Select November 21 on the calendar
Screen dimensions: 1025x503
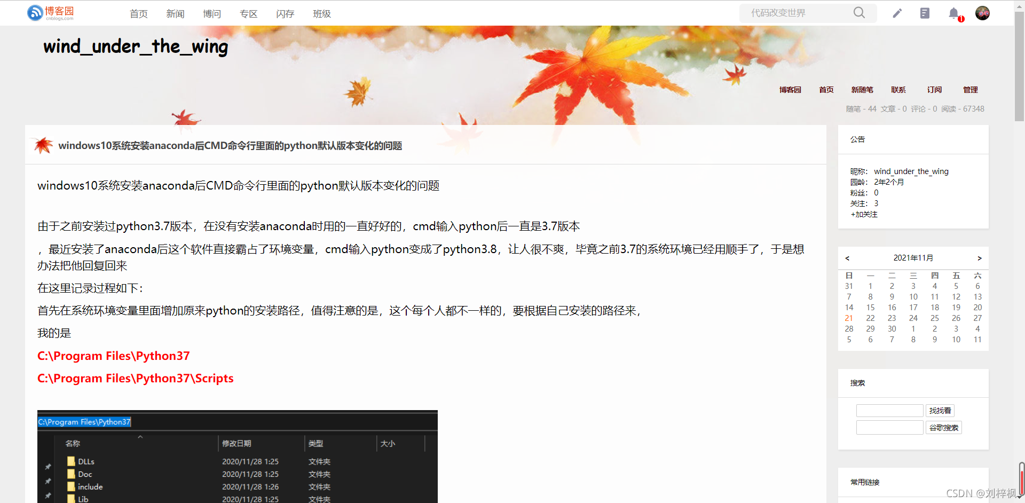click(x=849, y=318)
